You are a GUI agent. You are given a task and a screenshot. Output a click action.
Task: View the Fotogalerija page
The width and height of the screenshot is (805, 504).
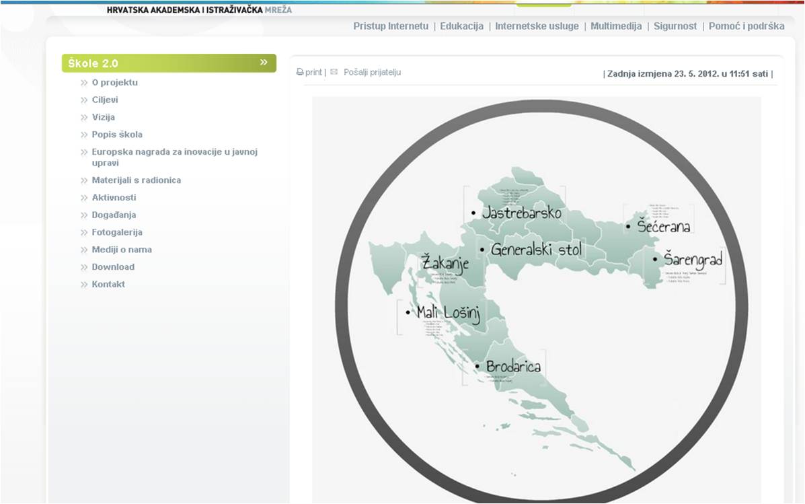point(117,233)
